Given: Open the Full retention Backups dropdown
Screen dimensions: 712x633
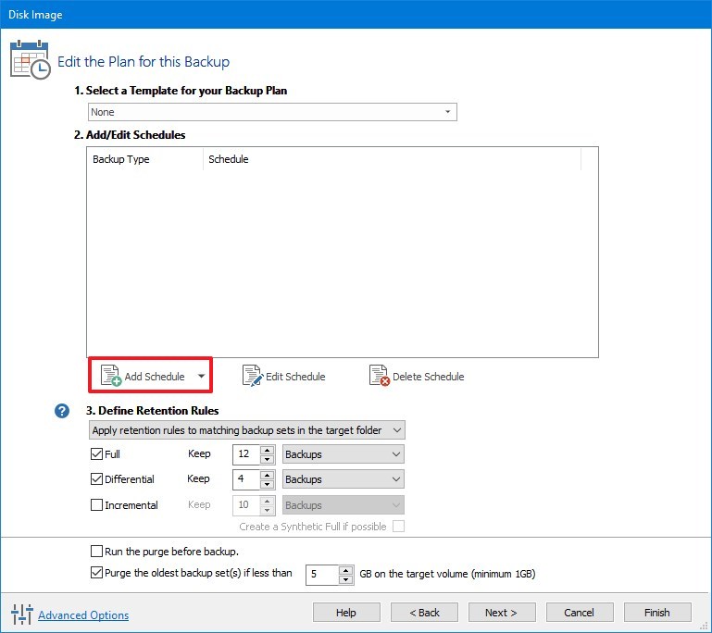Looking at the screenshot, I should [343, 454].
